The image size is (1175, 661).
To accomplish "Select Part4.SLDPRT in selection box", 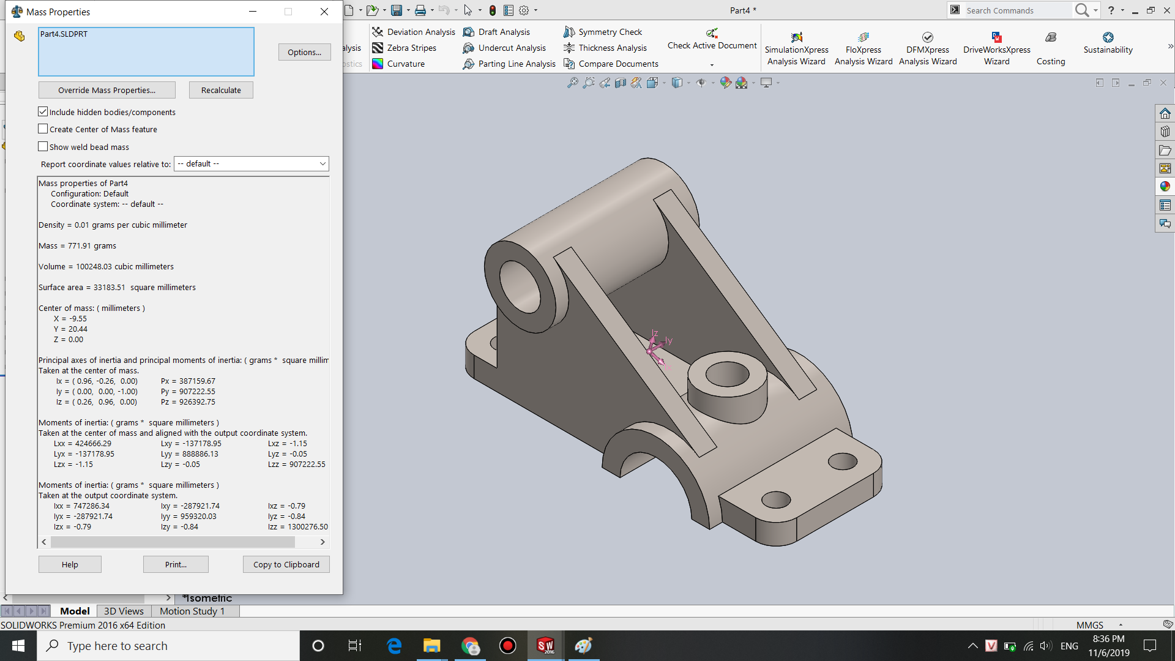I will 64,34.
